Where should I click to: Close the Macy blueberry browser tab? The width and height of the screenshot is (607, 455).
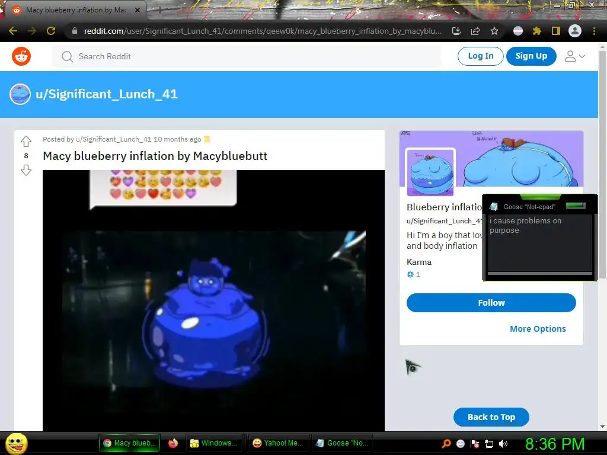pyautogui.click(x=138, y=10)
